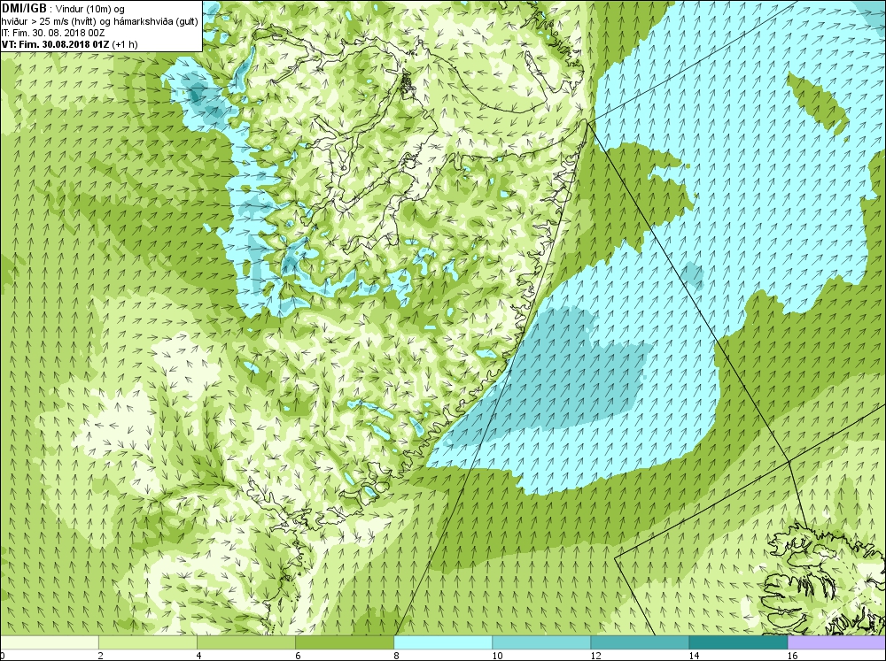The height and width of the screenshot is (661, 886).
Task: Click the legend tick label 4
Action: (x=199, y=656)
